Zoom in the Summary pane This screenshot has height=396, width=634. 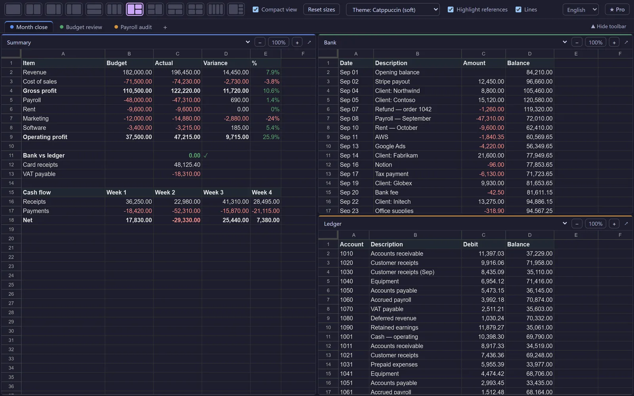coord(297,42)
